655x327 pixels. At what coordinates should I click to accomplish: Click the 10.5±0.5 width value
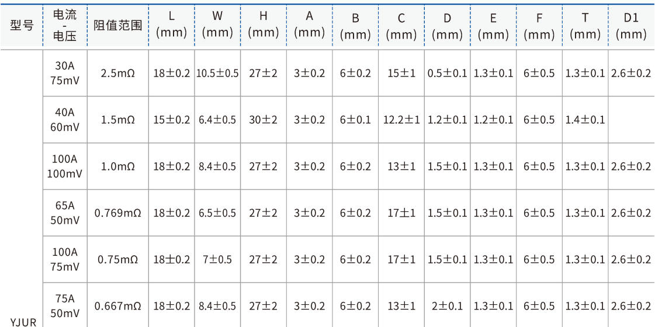(x=218, y=74)
